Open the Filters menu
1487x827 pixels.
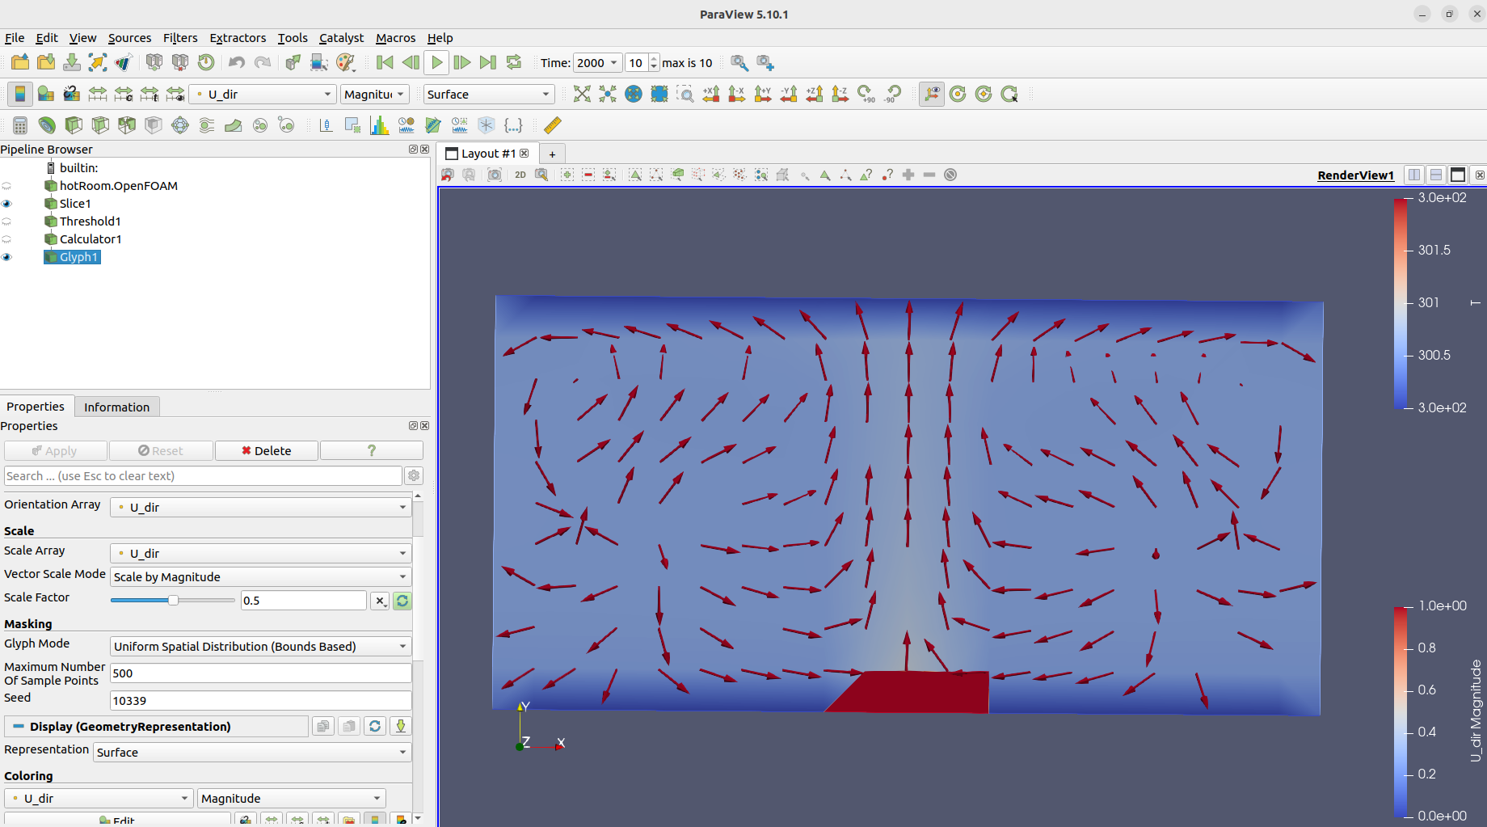(180, 38)
